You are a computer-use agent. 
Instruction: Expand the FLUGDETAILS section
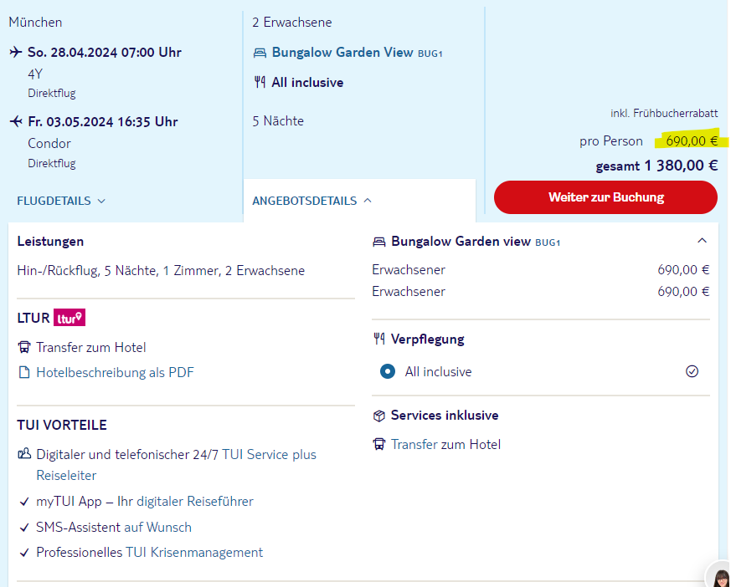(58, 200)
